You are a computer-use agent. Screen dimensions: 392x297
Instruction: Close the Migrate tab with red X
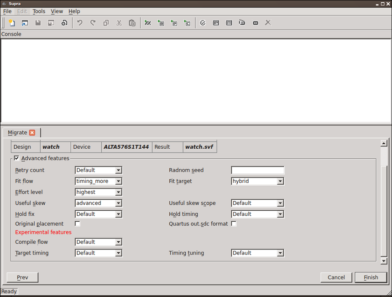click(32, 132)
